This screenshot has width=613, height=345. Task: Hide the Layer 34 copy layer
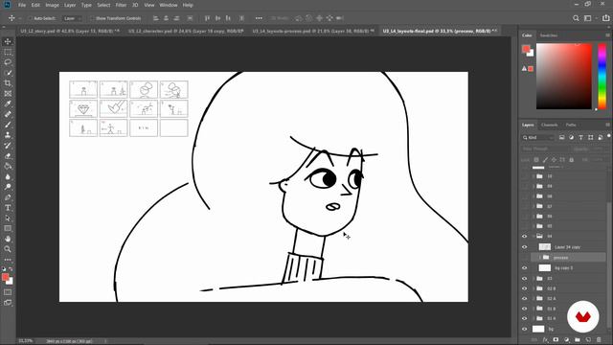(525, 247)
